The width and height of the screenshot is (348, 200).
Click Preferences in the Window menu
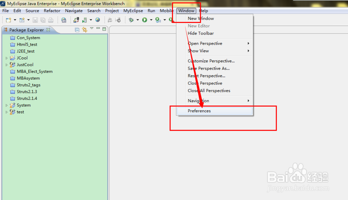click(x=215, y=111)
